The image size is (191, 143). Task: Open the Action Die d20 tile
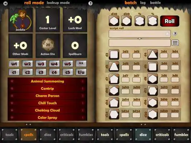pos(48,46)
